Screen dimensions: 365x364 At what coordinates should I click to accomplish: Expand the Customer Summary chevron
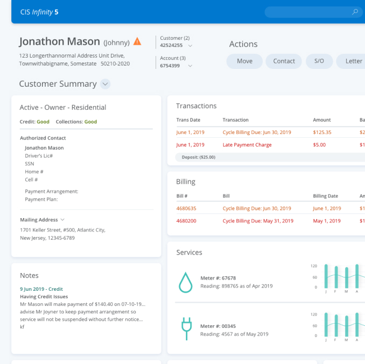(x=106, y=84)
